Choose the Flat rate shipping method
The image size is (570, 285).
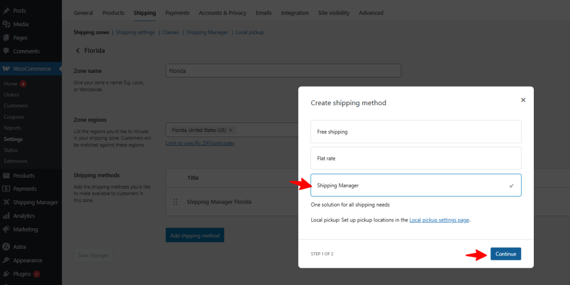pyautogui.click(x=415, y=159)
